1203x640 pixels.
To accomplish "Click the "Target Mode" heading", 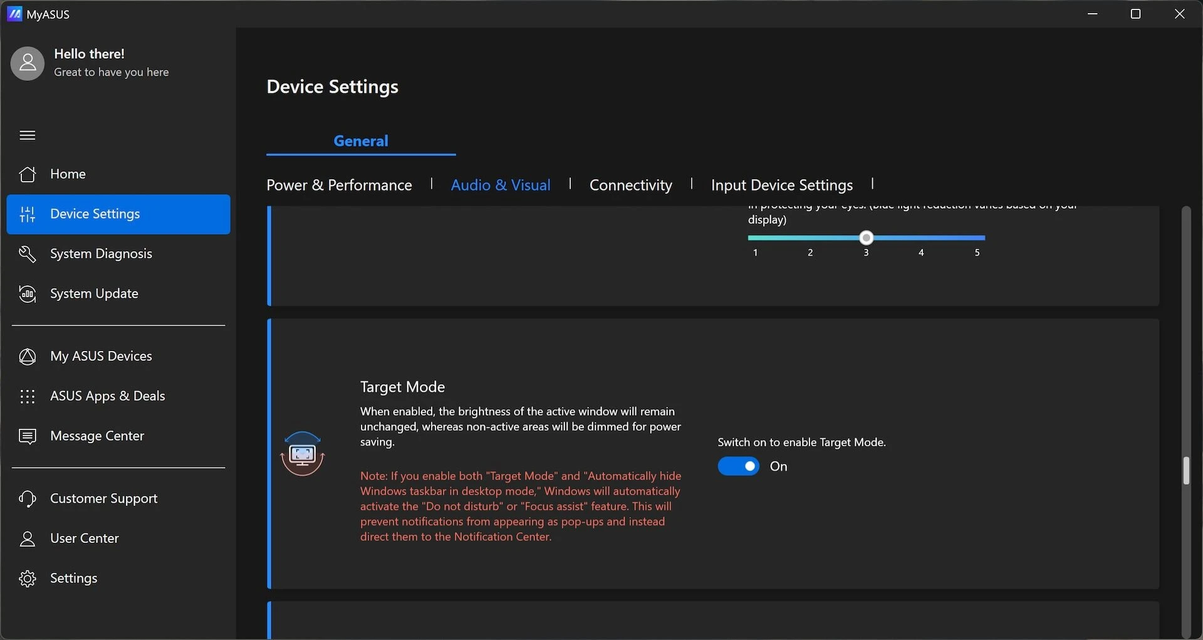I will click(402, 387).
